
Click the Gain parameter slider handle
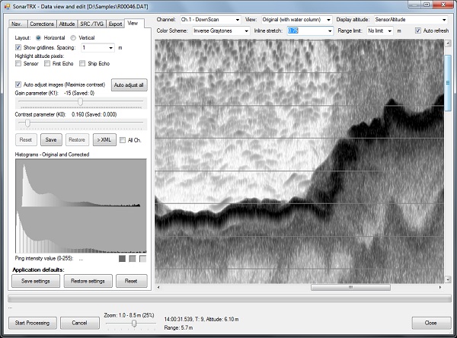click(80, 102)
